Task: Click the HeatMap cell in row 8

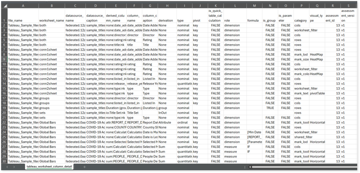Action: [317, 54]
